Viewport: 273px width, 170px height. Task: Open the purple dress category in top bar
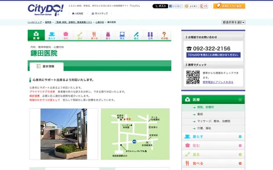(x=108, y=35)
